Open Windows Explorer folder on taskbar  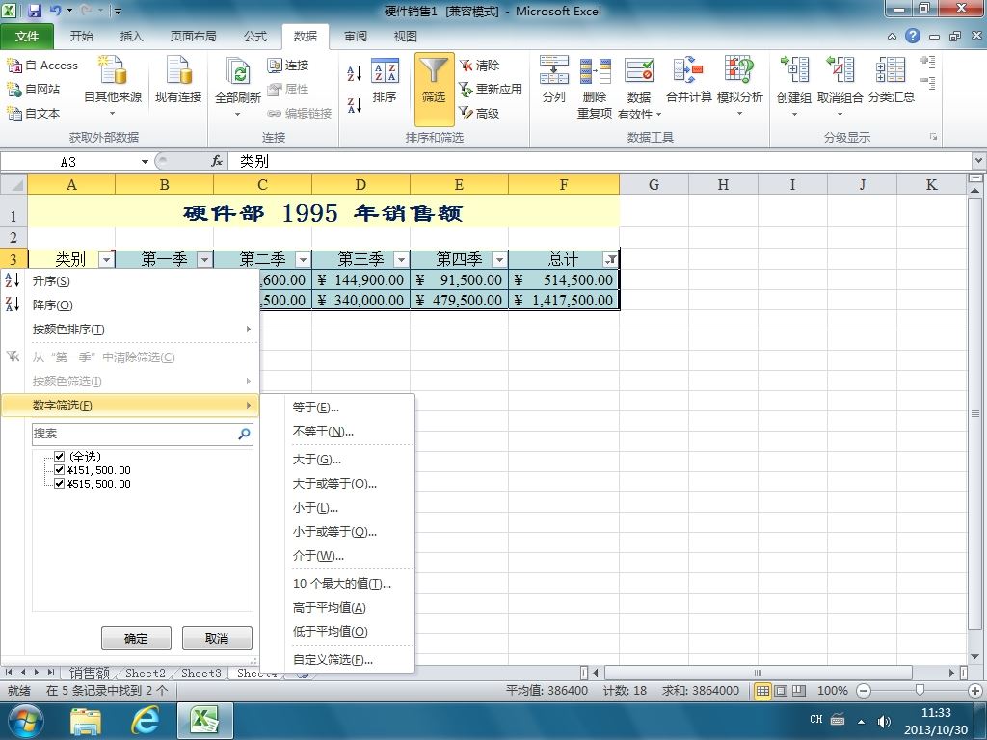86,721
